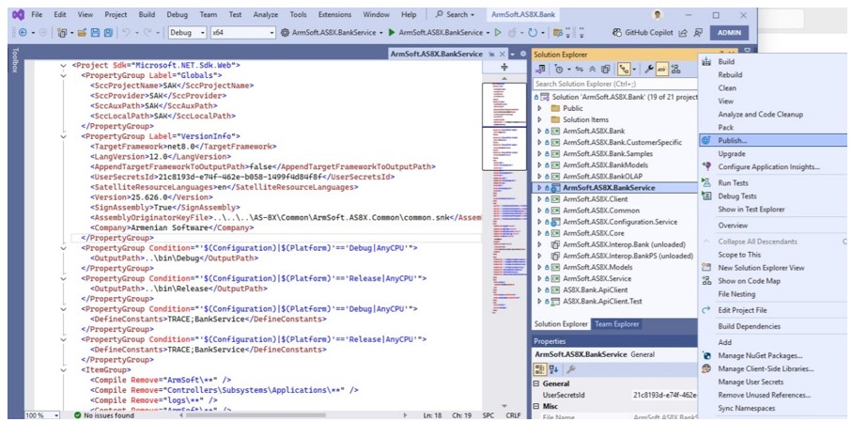Click the green Start debugging arrow

(x=393, y=33)
